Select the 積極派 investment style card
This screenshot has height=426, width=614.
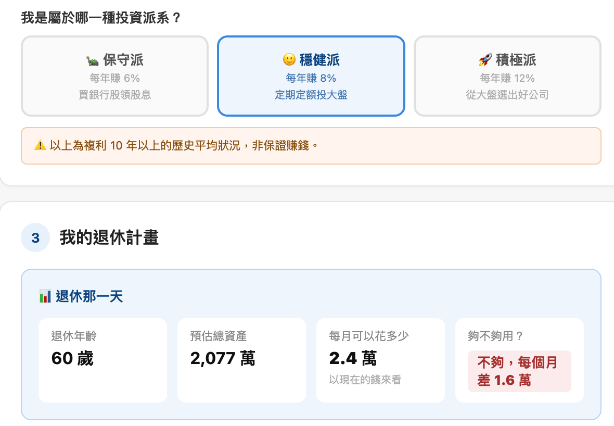click(x=507, y=76)
